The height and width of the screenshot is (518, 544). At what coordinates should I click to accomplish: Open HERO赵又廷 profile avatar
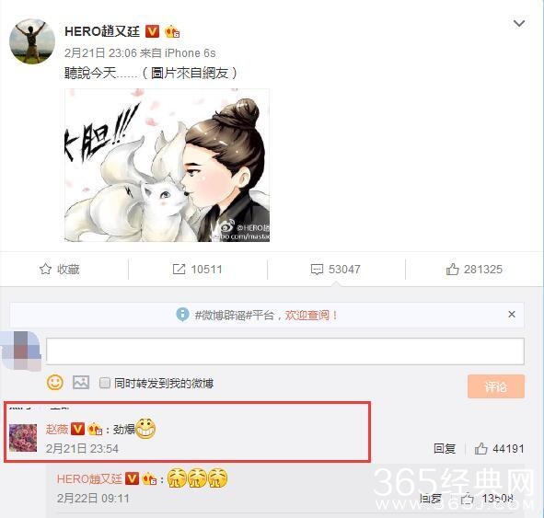(32, 41)
